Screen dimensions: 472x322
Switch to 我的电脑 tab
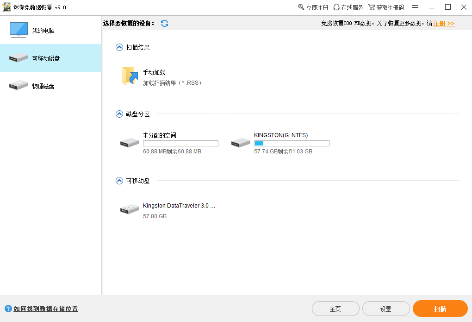[50, 30]
